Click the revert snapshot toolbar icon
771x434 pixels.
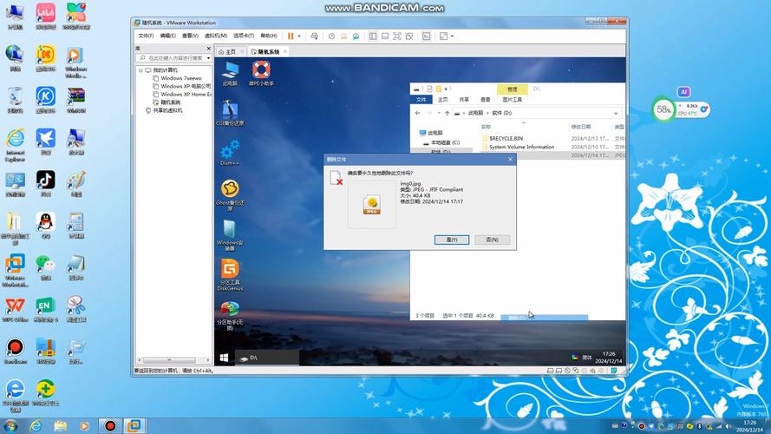point(343,36)
